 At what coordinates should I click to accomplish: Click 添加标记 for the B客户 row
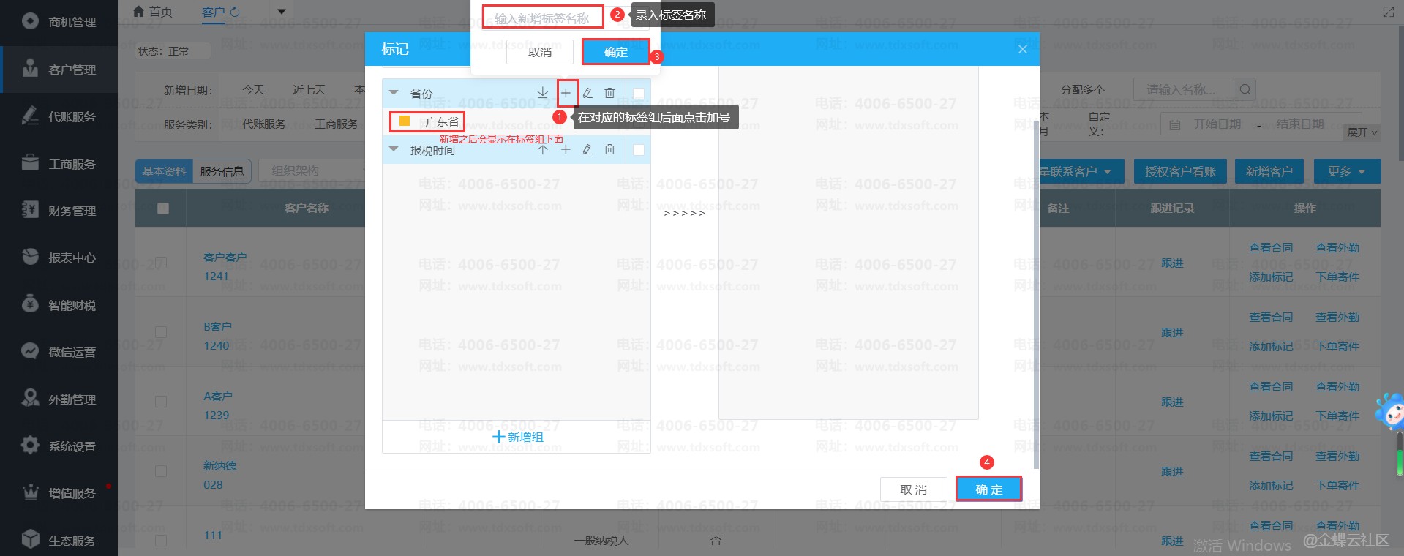[1271, 346]
